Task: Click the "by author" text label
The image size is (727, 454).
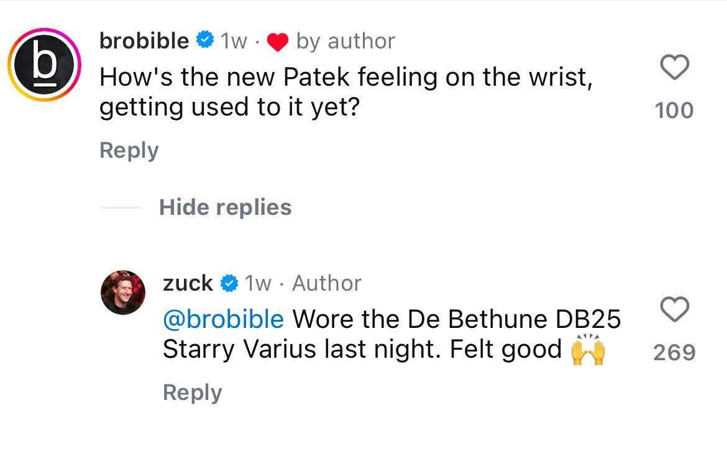Action: tap(345, 41)
